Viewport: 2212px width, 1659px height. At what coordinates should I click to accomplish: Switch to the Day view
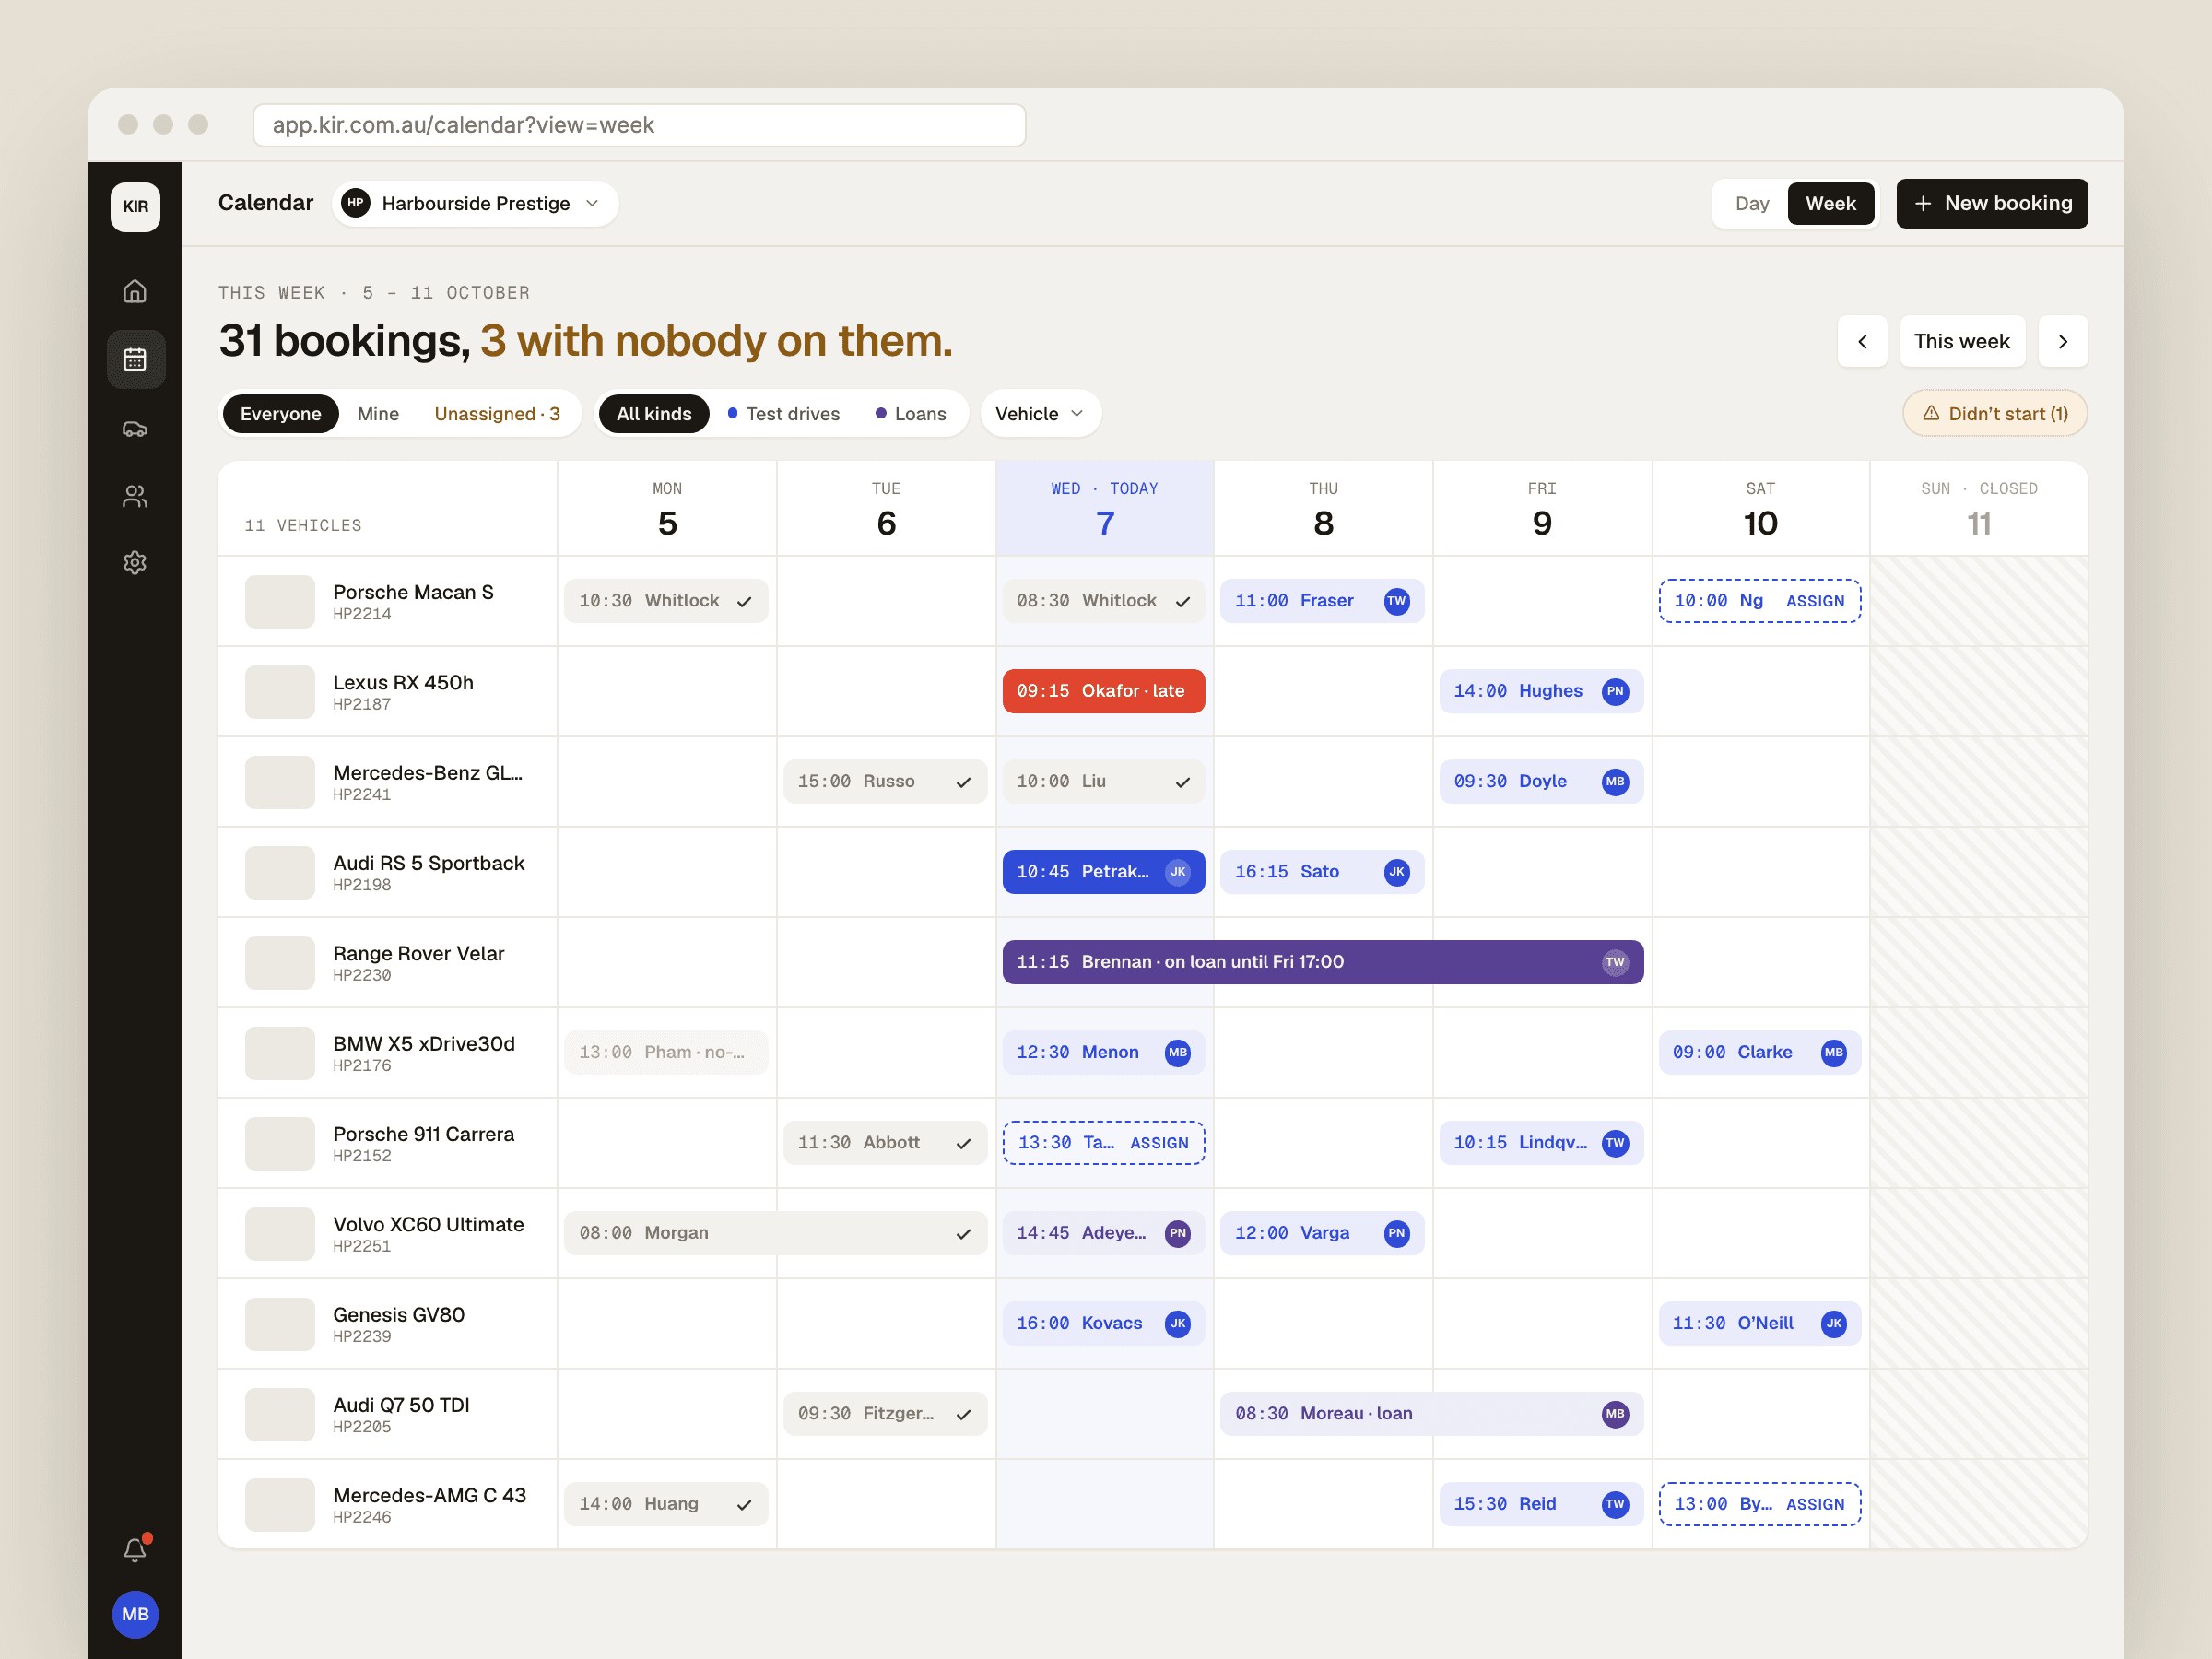tap(1752, 203)
